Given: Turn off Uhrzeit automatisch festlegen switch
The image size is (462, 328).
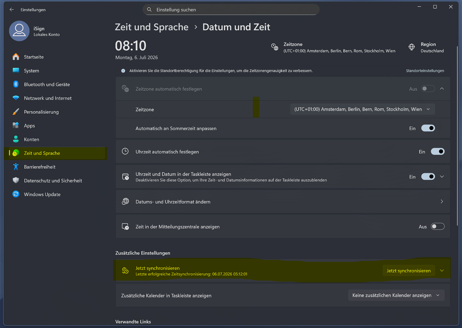Looking at the screenshot, I should [438, 151].
